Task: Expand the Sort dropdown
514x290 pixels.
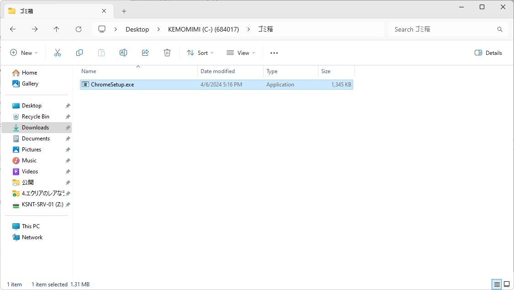Action: (200, 53)
